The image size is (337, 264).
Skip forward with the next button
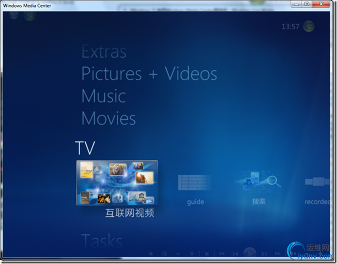(x=264, y=254)
